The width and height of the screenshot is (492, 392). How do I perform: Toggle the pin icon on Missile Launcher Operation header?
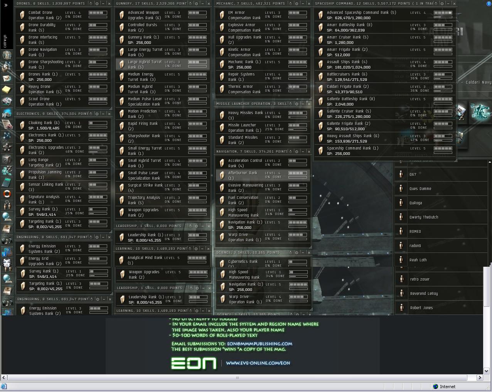[290, 104]
